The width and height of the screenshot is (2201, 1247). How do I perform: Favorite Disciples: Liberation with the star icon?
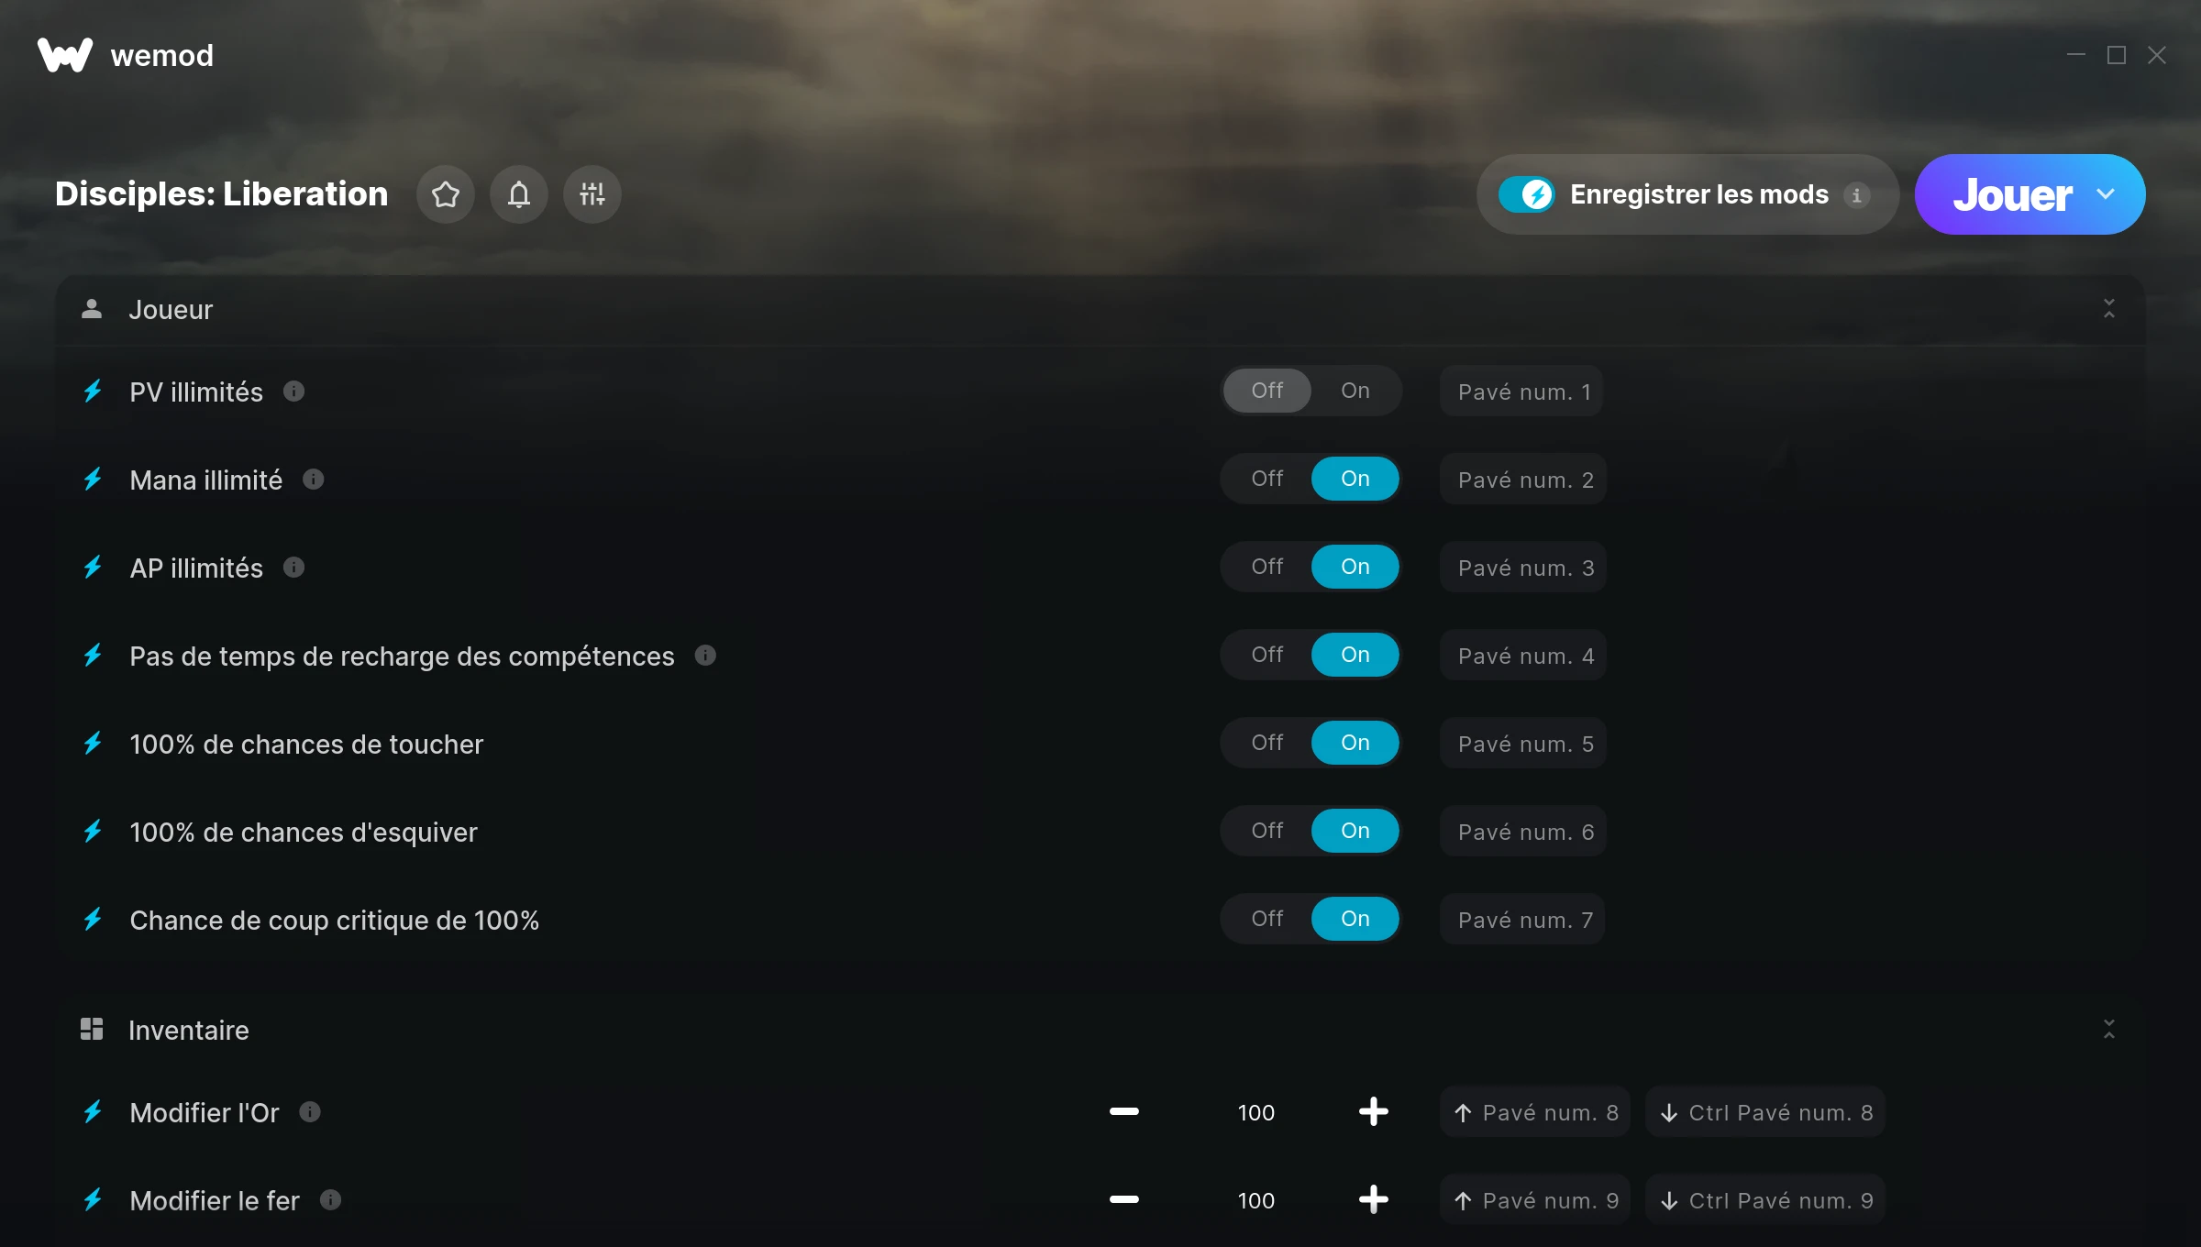(446, 194)
